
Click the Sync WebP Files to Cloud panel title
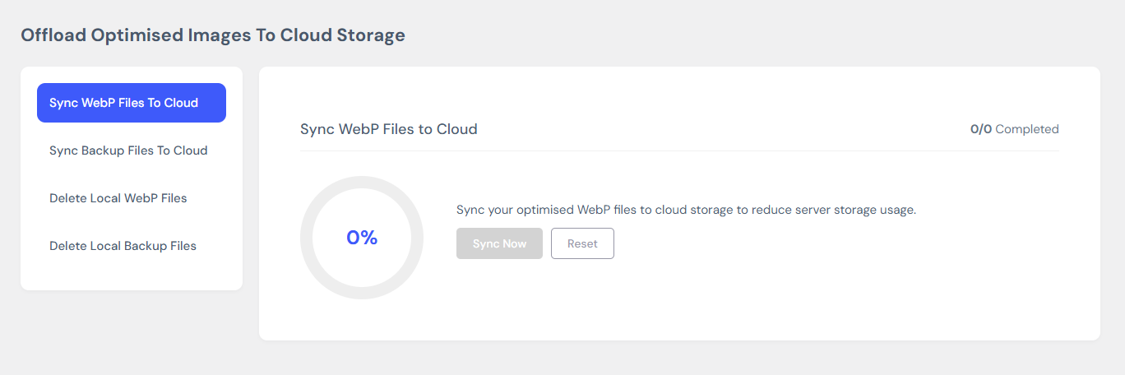[389, 129]
